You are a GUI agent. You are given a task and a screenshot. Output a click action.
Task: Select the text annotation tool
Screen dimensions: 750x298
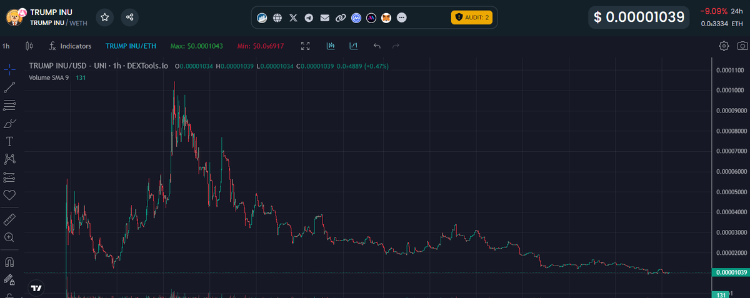[x=9, y=141]
